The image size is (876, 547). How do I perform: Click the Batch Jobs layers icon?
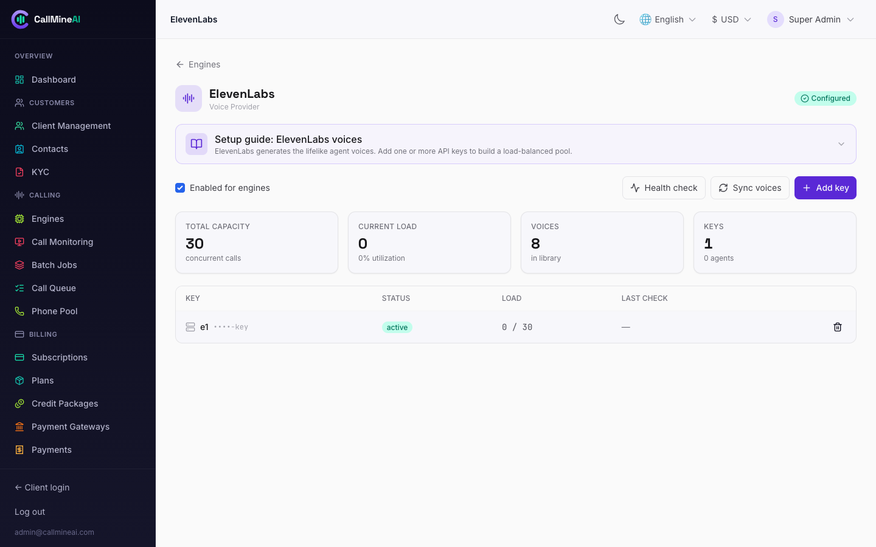pyautogui.click(x=19, y=265)
